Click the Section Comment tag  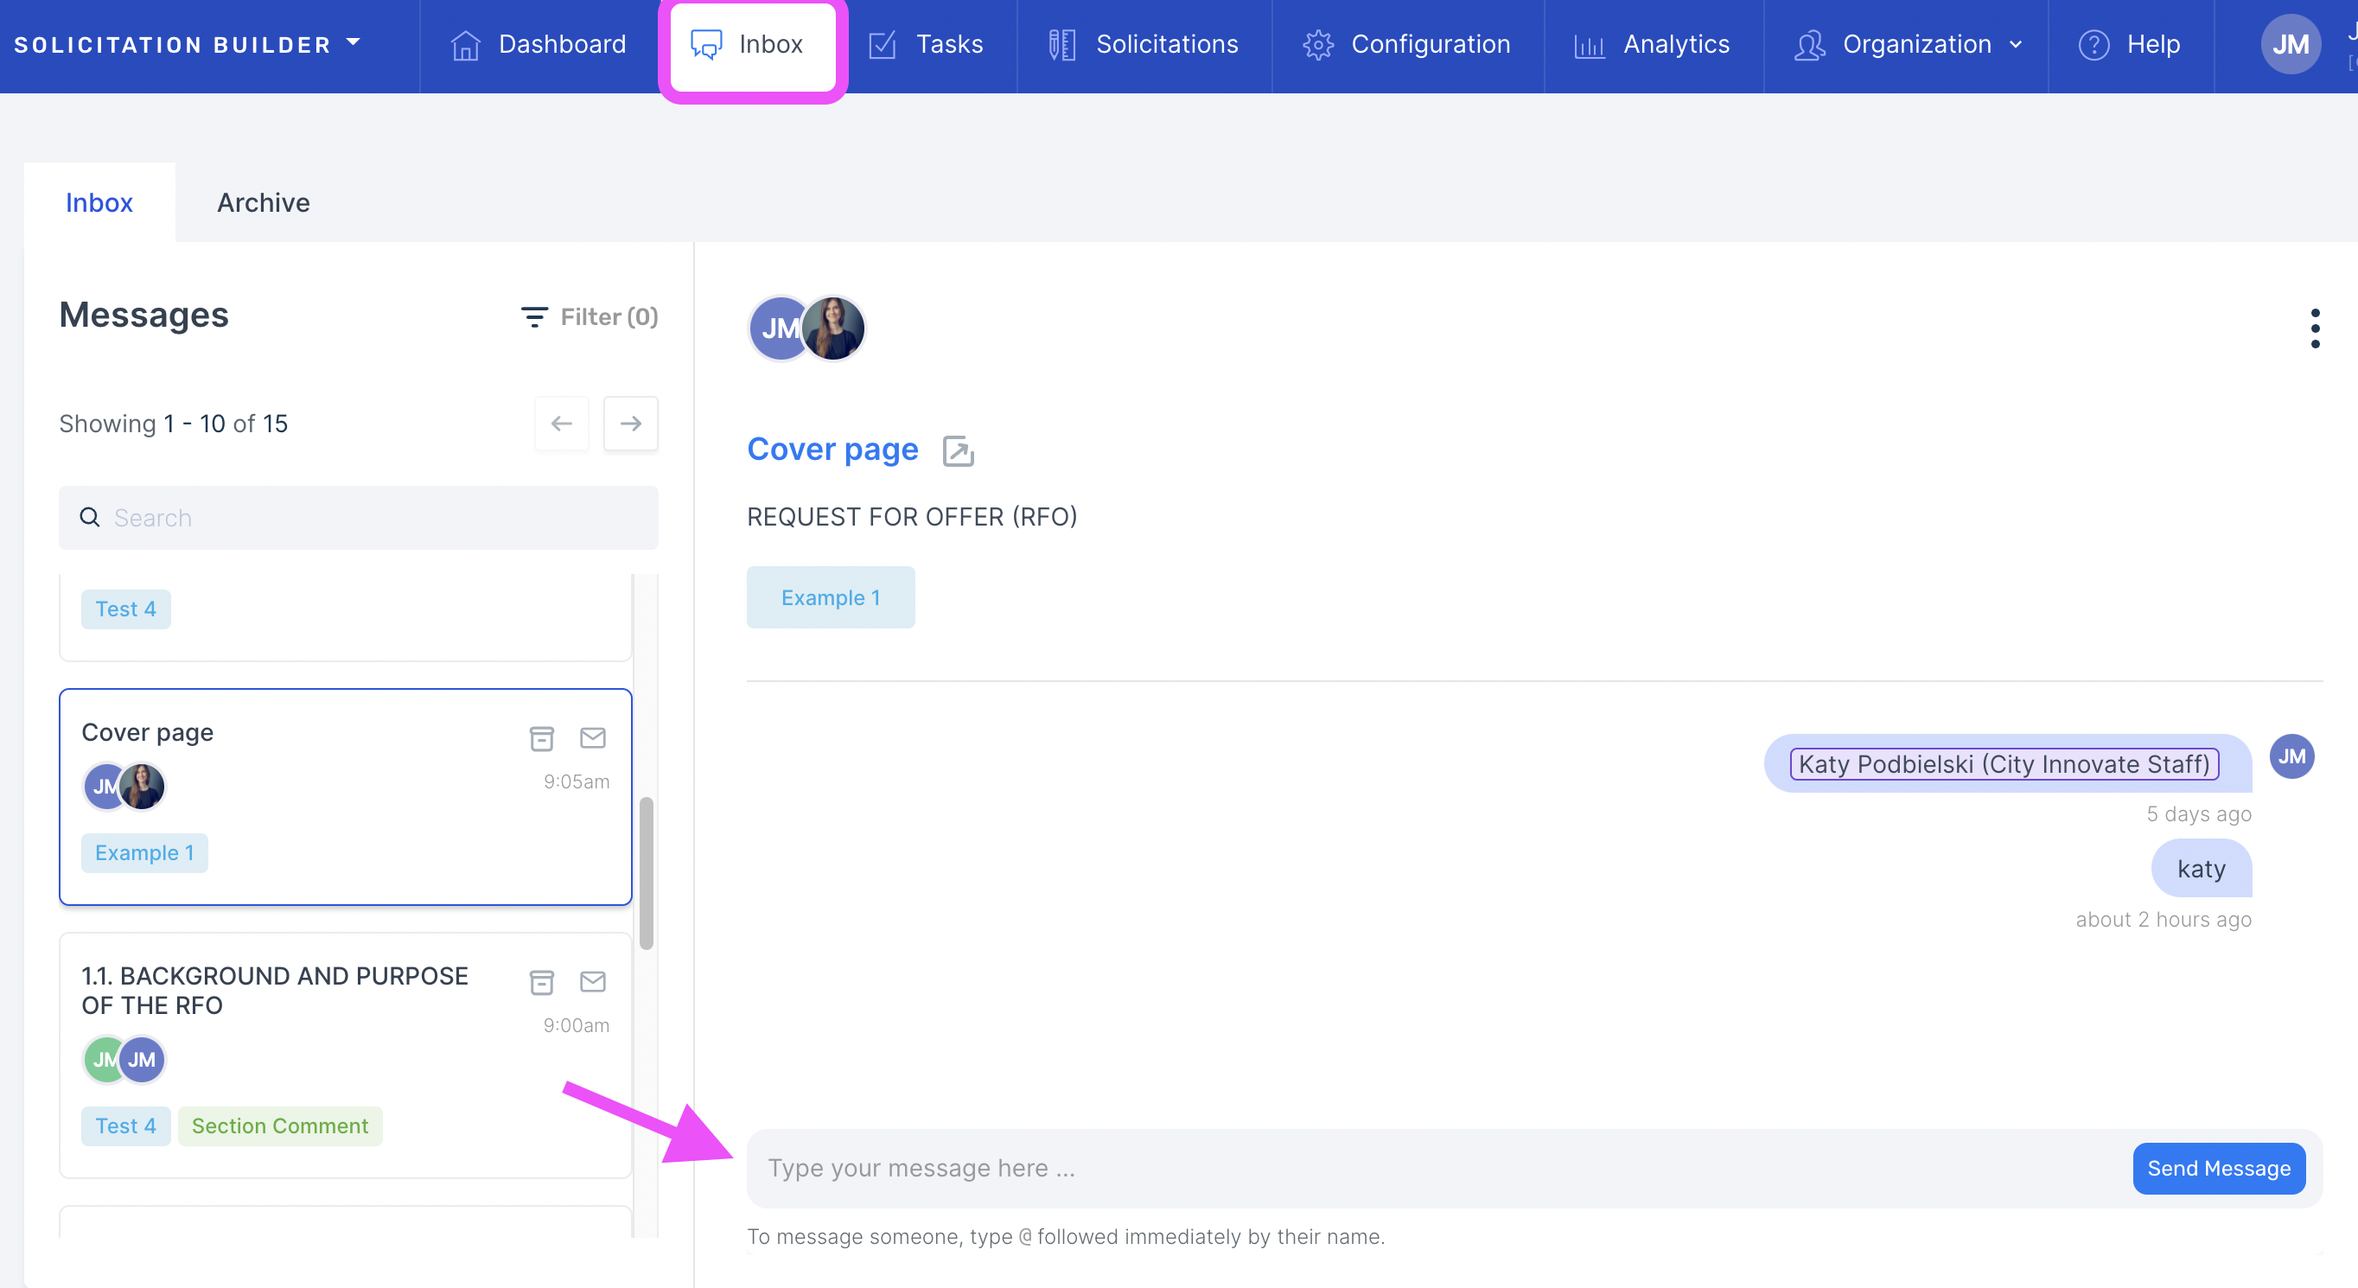click(280, 1125)
